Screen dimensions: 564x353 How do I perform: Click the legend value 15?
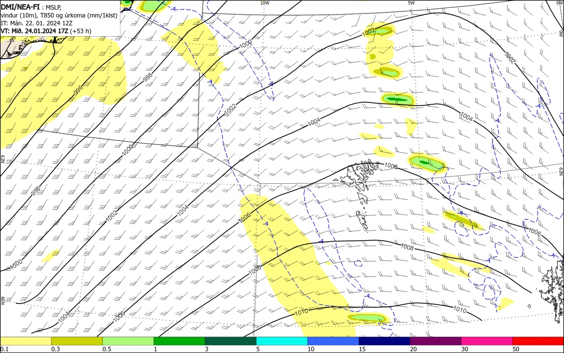(362, 349)
